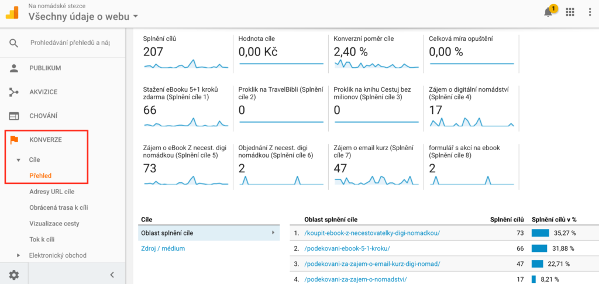Open the Publikum person icon
This screenshot has width=599, height=284.
point(14,68)
